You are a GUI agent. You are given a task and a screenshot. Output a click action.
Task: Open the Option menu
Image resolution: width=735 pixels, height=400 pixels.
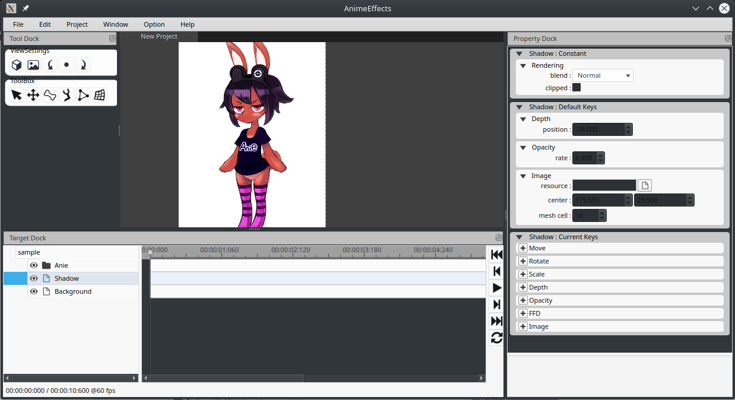point(154,24)
